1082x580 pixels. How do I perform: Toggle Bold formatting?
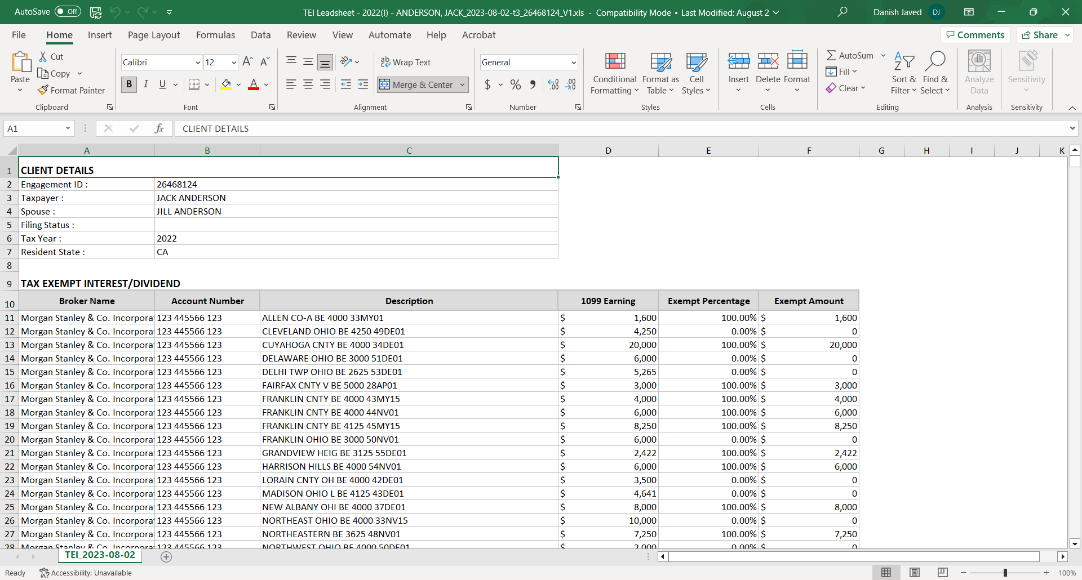(x=129, y=84)
